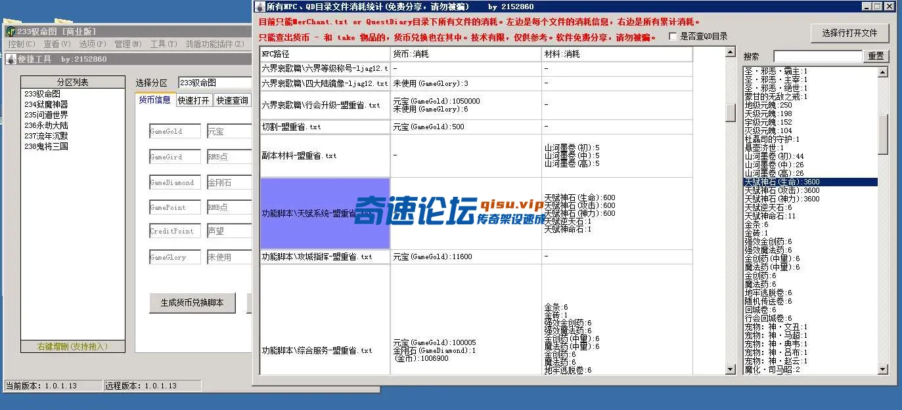Click the 生成货币兑换脚本 button
This screenshot has height=410, width=902.
coord(192,302)
